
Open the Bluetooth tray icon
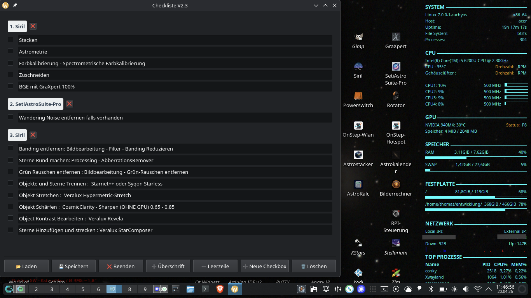click(431, 289)
